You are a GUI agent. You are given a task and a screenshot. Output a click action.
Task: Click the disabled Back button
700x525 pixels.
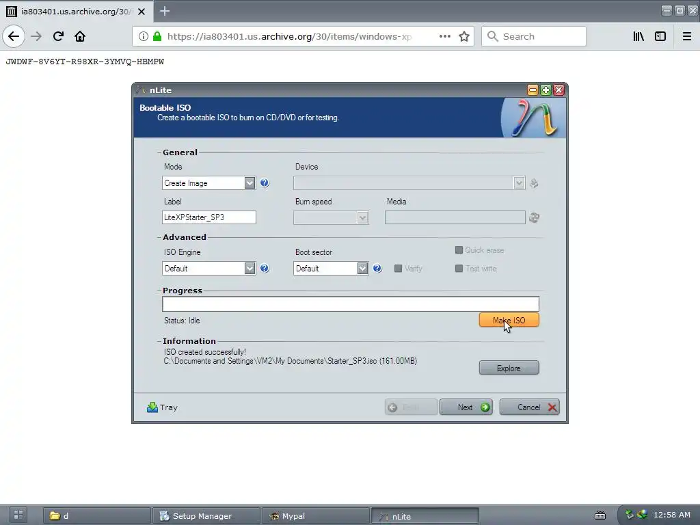(411, 407)
